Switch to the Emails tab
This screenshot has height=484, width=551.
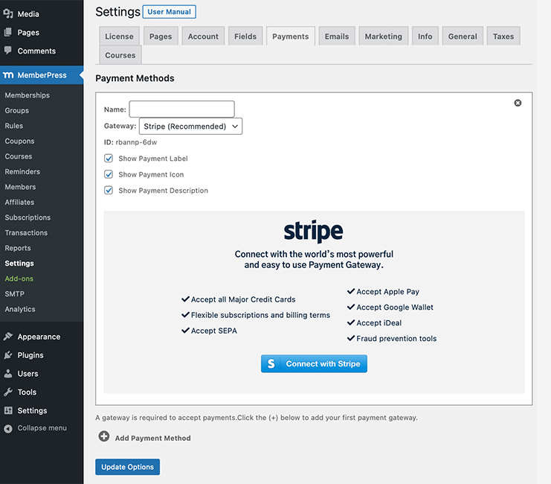coord(337,36)
